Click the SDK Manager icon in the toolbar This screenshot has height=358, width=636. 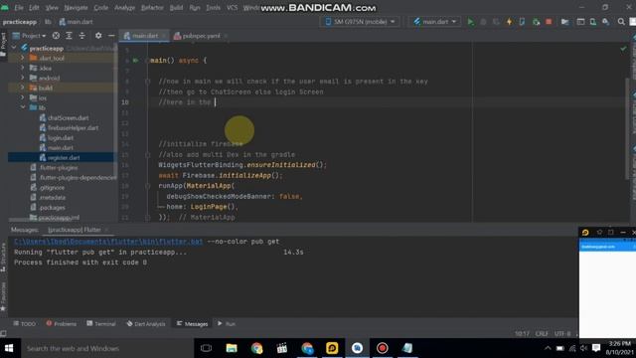605,22
